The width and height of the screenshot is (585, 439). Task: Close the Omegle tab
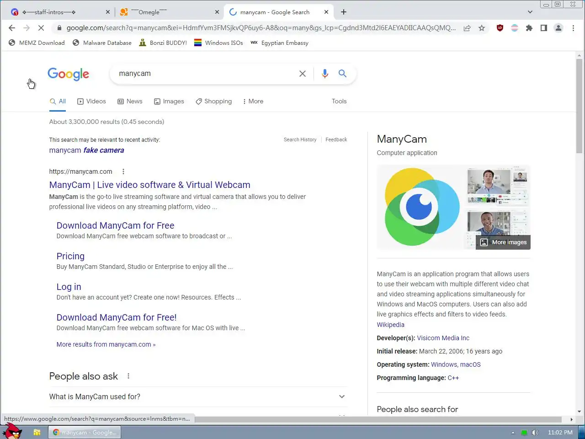tap(217, 12)
